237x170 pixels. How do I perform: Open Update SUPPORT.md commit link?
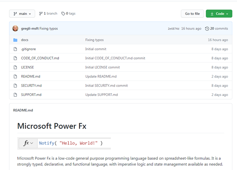tap(101, 95)
